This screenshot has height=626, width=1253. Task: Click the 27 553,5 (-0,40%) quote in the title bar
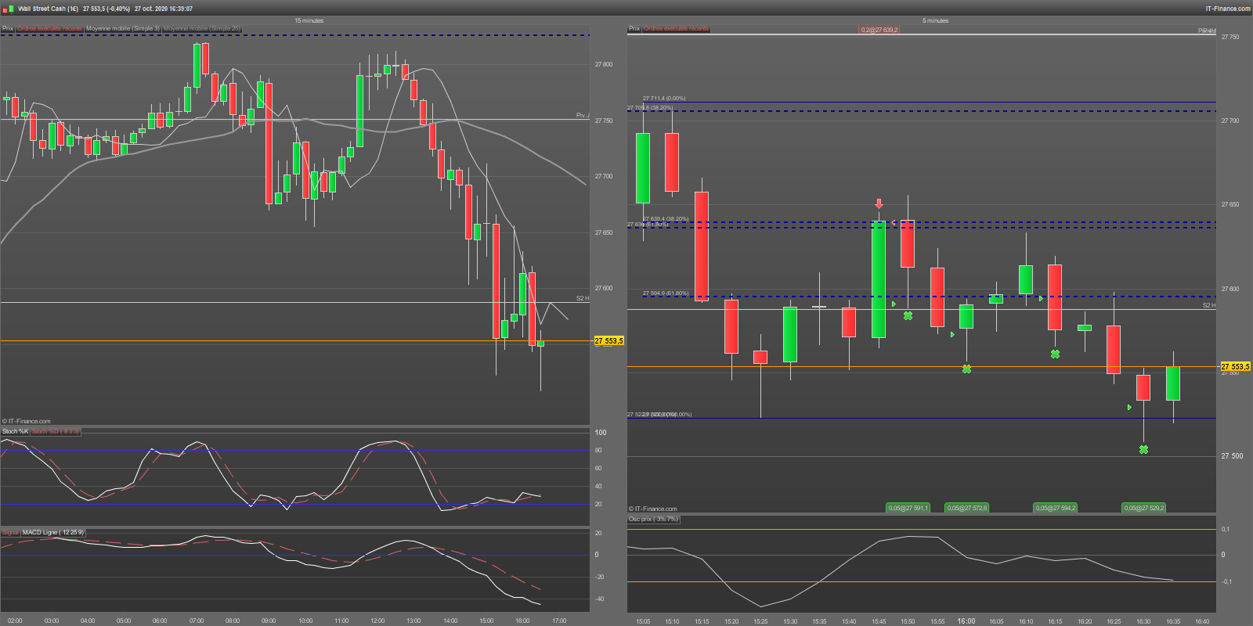107,9
